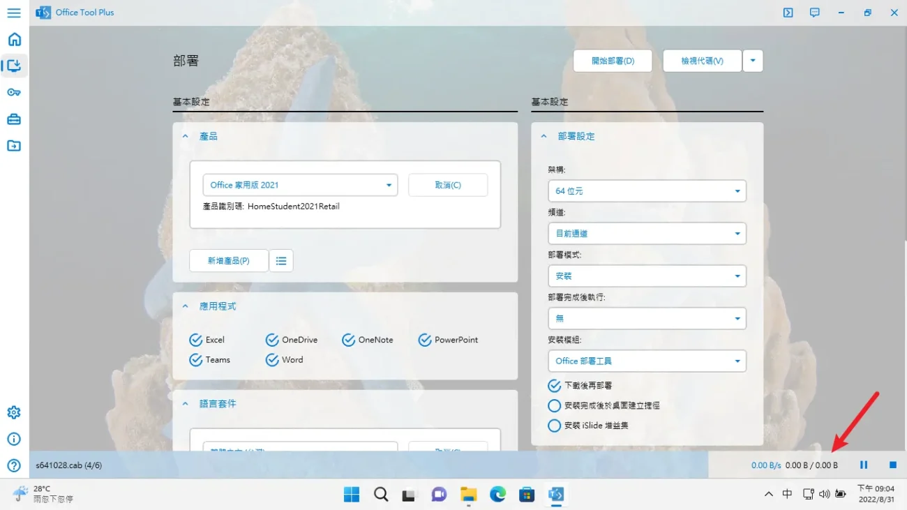Viewport: 907px width, 510px height.
Task: Uncheck the Teams application
Action: (196, 359)
